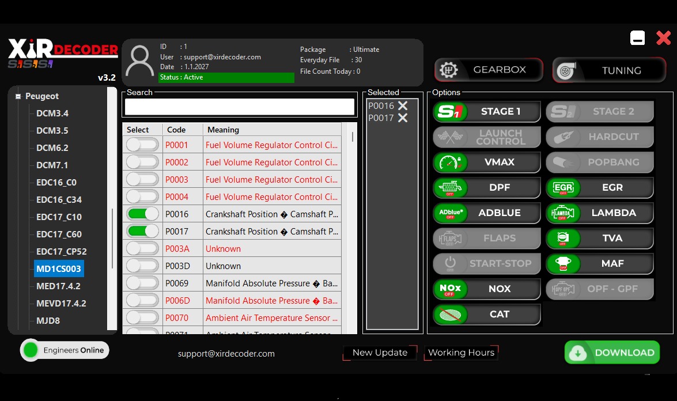Click the CAT removal icon
677x401 pixels.
click(x=451, y=315)
